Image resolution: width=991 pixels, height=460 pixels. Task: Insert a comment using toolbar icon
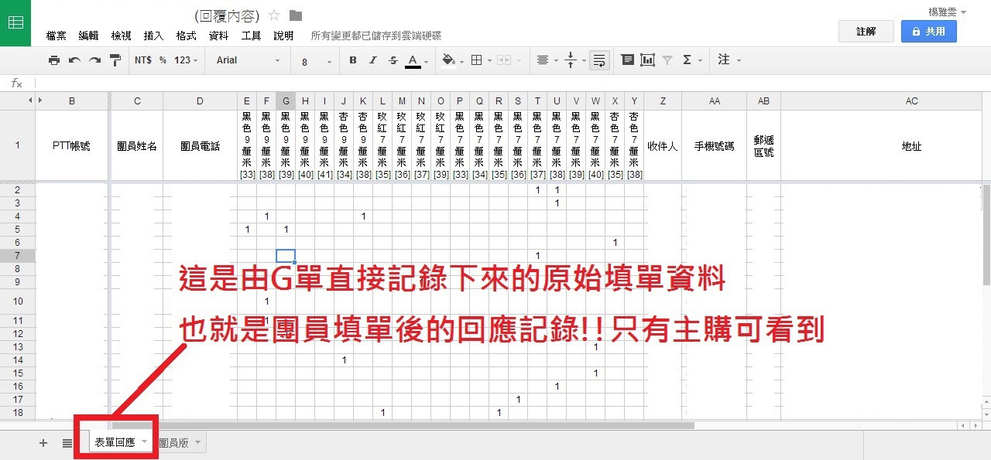point(628,60)
